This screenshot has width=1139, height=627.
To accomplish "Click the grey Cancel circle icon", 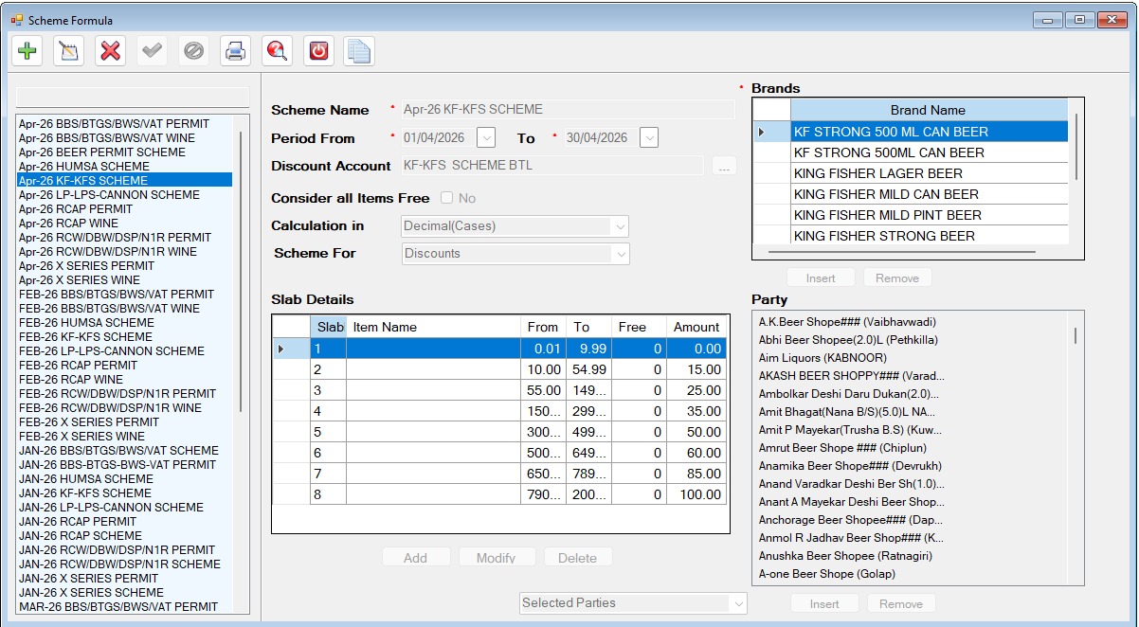I will [193, 51].
